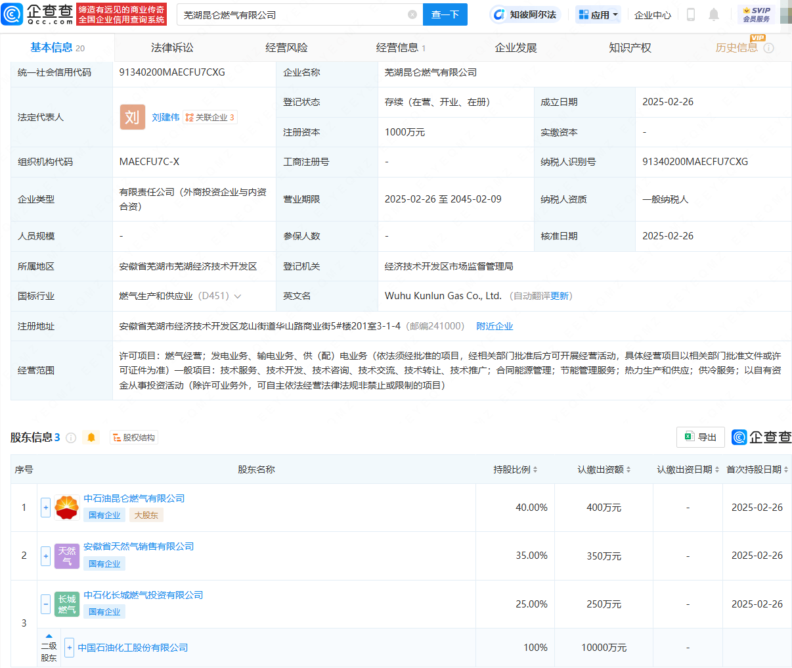Viewport: 792px width, 668px height.
Task: Open the 应用 dropdown menu
Action: (x=598, y=14)
